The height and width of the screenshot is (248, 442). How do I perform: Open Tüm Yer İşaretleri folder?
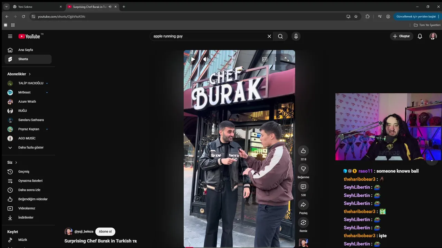coord(427,25)
